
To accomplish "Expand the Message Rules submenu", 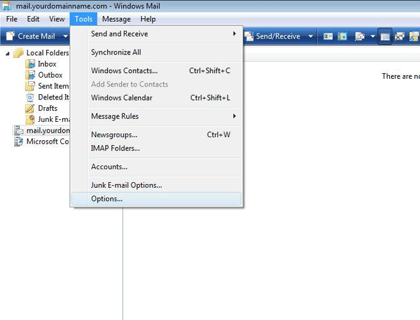I will (x=156, y=116).
